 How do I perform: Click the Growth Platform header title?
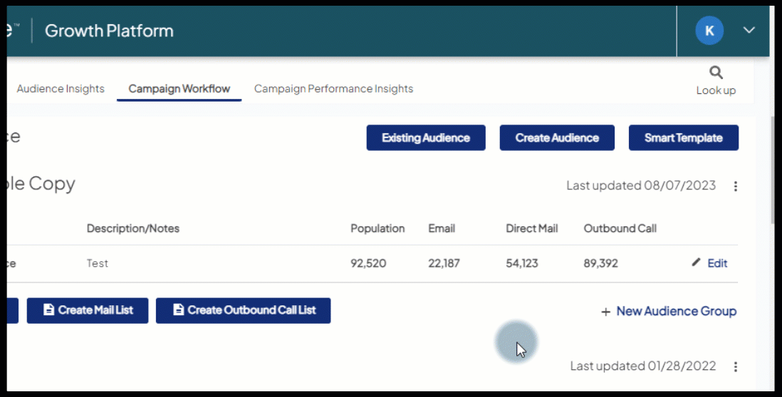click(109, 31)
